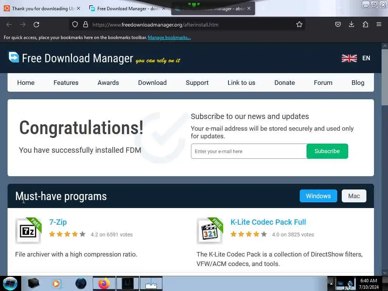
Task: Switch to 'Free Download Manager - dow' tab
Action: tap(127, 8)
